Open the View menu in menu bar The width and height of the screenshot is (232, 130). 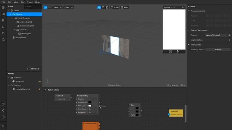tap(16, 2)
